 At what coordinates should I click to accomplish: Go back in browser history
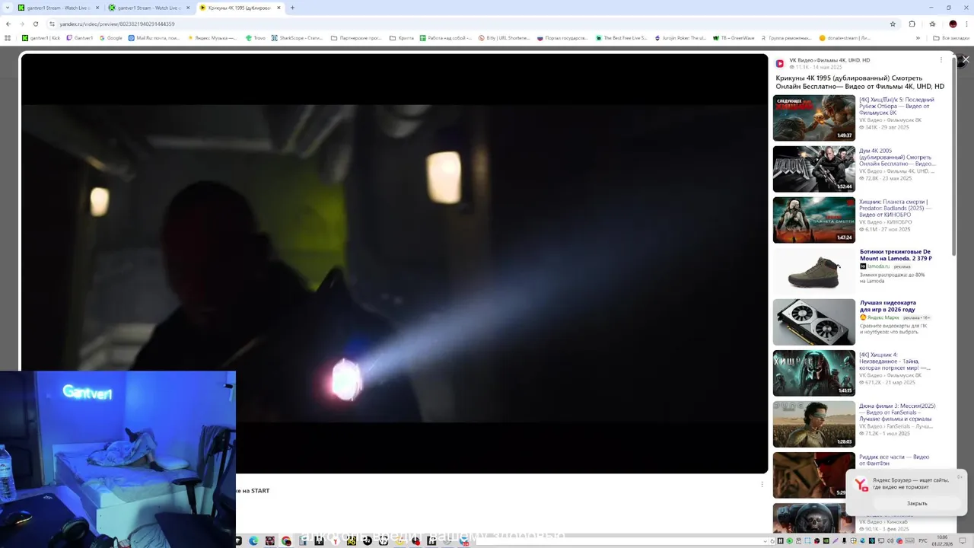[x=8, y=24]
